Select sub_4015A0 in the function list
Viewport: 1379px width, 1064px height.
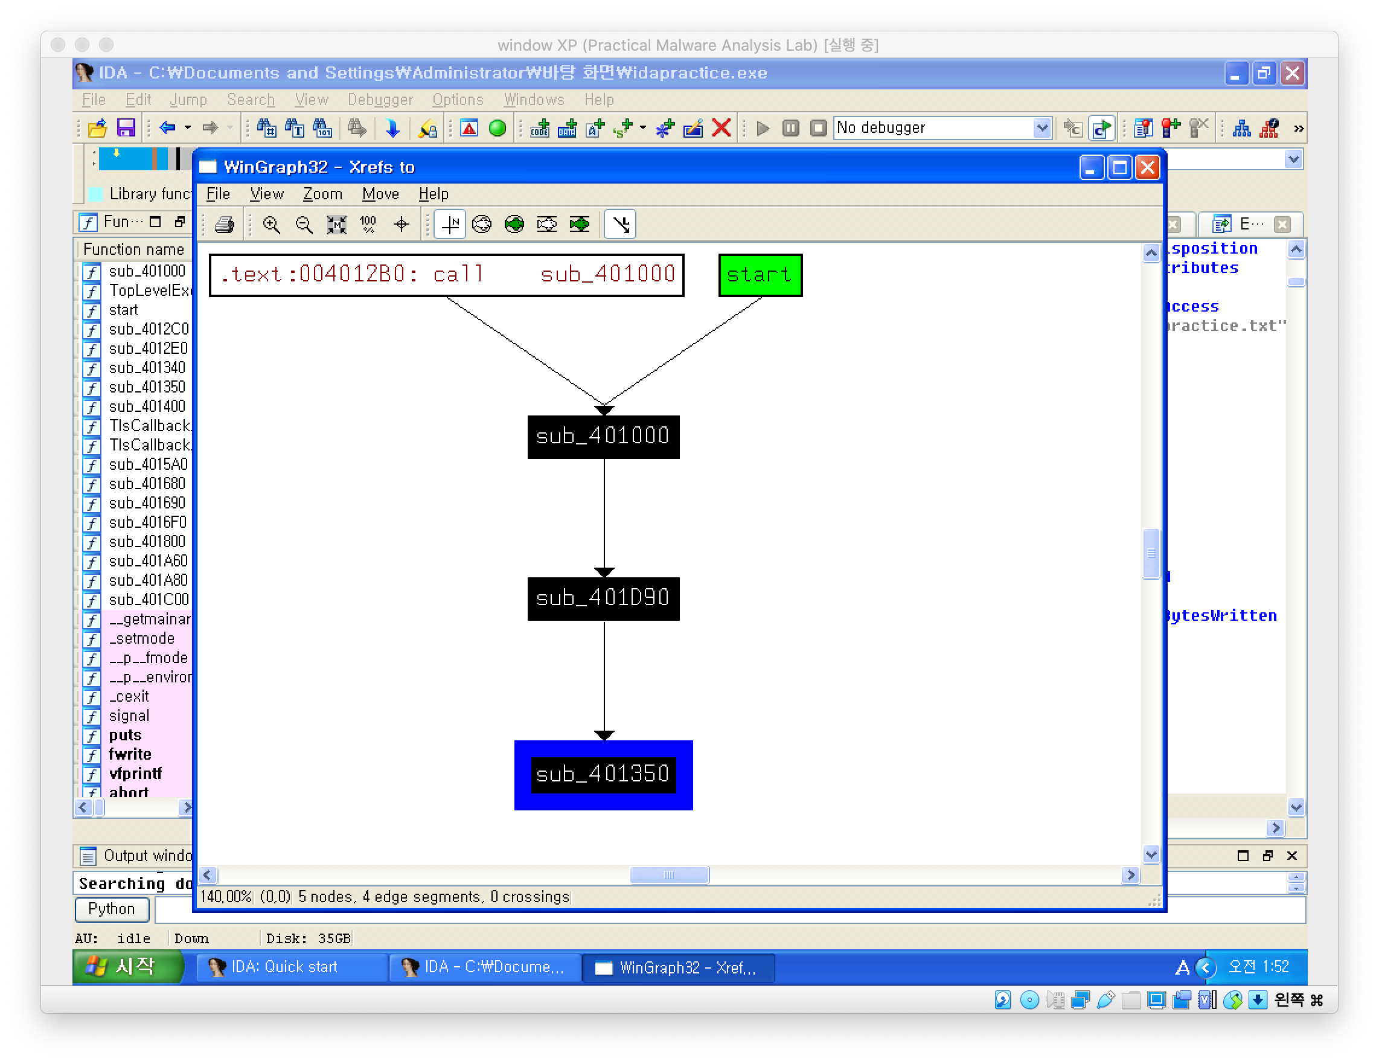pyautogui.click(x=149, y=465)
